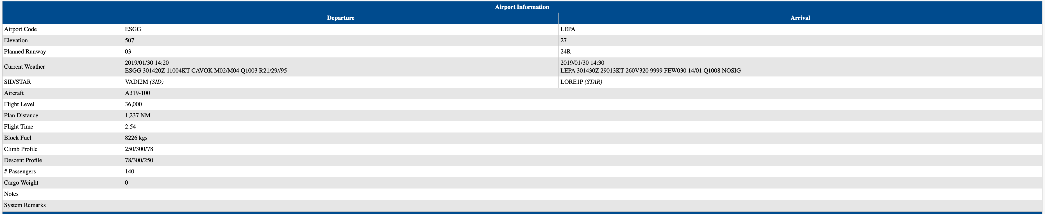Click the Airport Information table header
This screenshot has height=214, width=1045.
coord(522,7)
